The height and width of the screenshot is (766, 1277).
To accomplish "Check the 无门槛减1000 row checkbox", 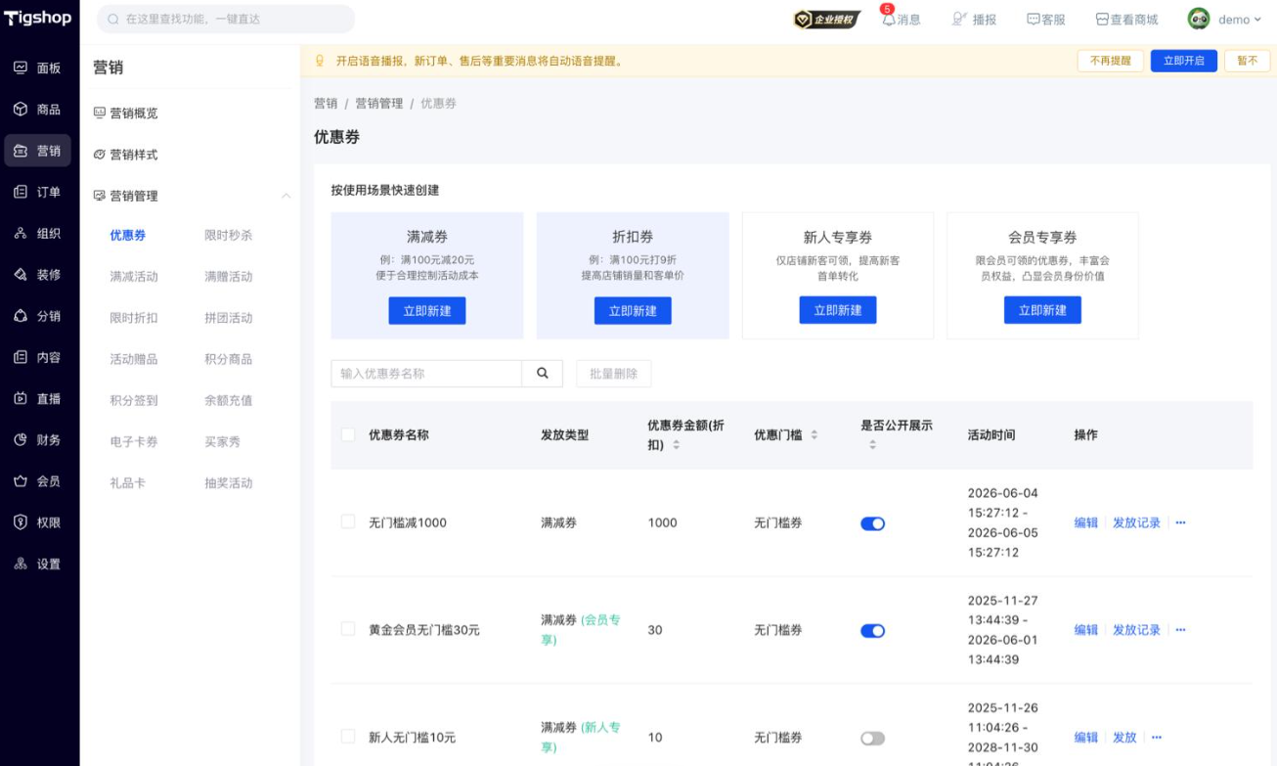I will pos(348,522).
